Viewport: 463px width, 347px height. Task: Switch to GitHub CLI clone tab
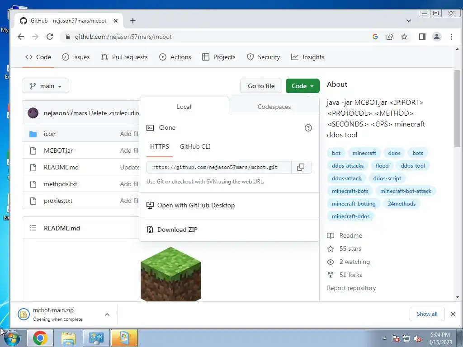[195, 147]
